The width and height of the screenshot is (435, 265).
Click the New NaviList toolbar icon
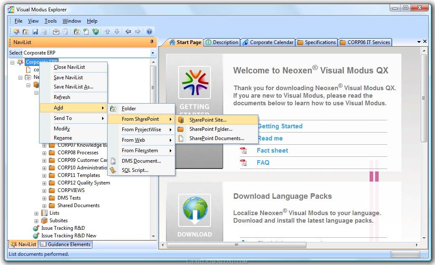16,31
